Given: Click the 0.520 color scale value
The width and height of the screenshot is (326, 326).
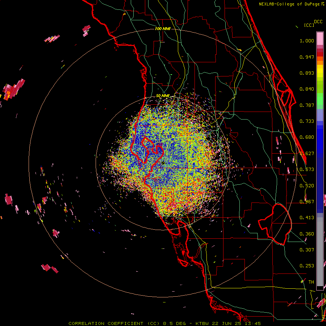Looking at the screenshot, I should (307, 186).
